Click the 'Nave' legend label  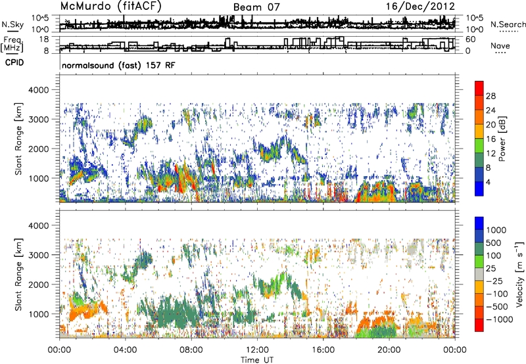click(x=500, y=45)
